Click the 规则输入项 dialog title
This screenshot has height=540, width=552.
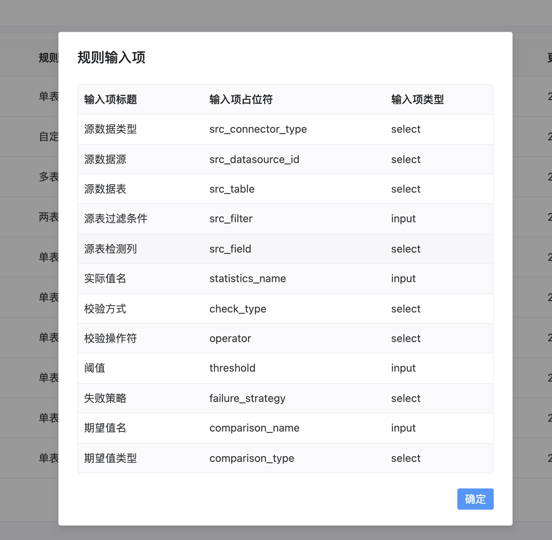(x=111, y=58)
